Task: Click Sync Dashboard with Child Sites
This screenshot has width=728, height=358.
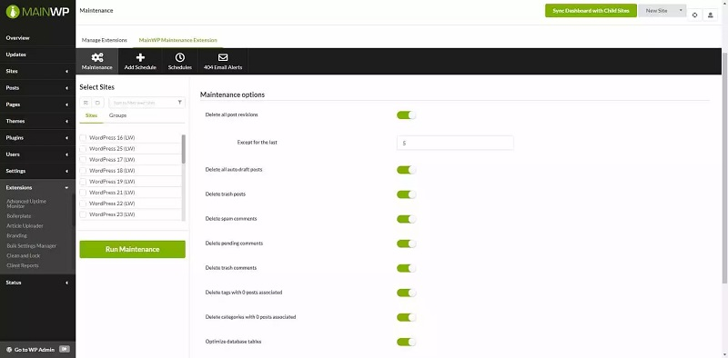Action: tap(591, 11)
